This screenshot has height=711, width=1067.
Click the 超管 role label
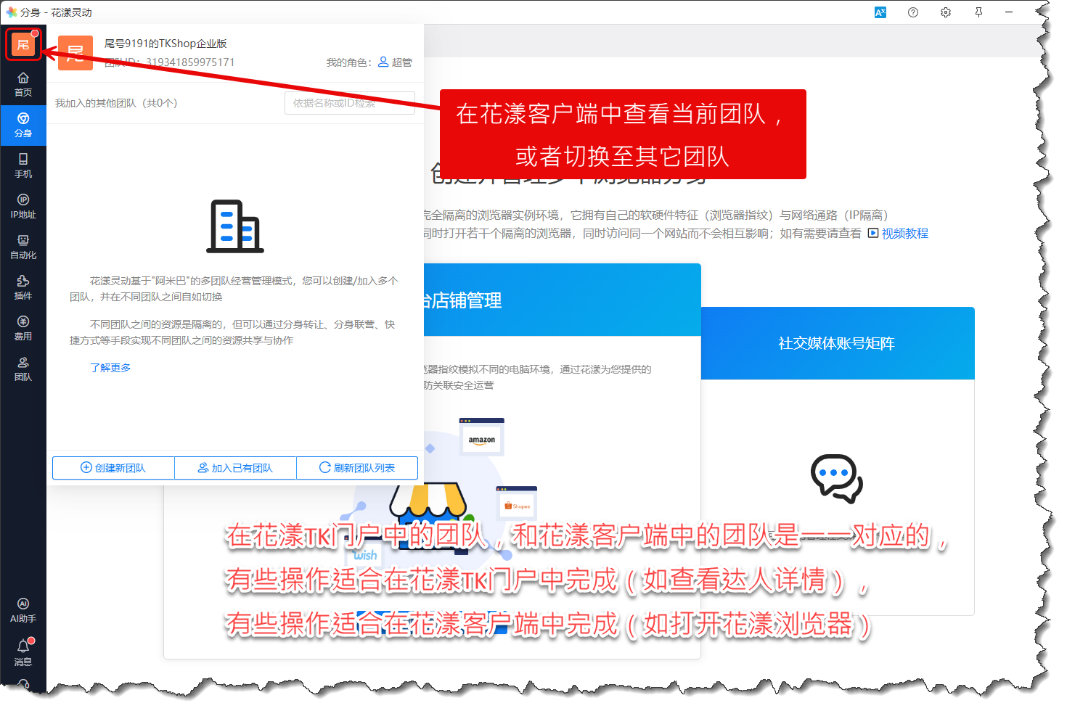(x=396, y=62)
